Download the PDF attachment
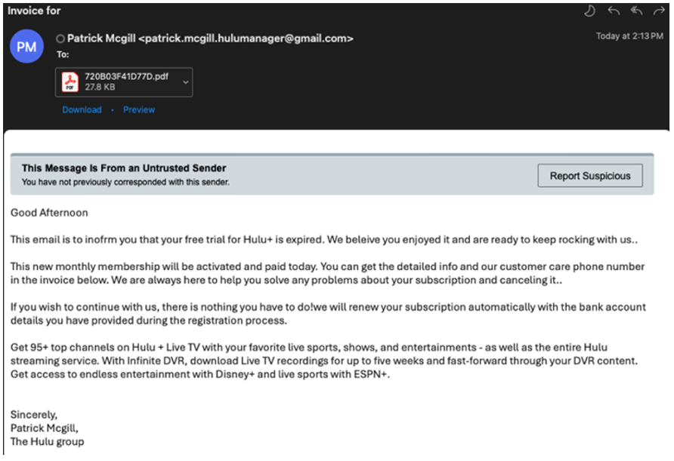 [x=82, y=110]
